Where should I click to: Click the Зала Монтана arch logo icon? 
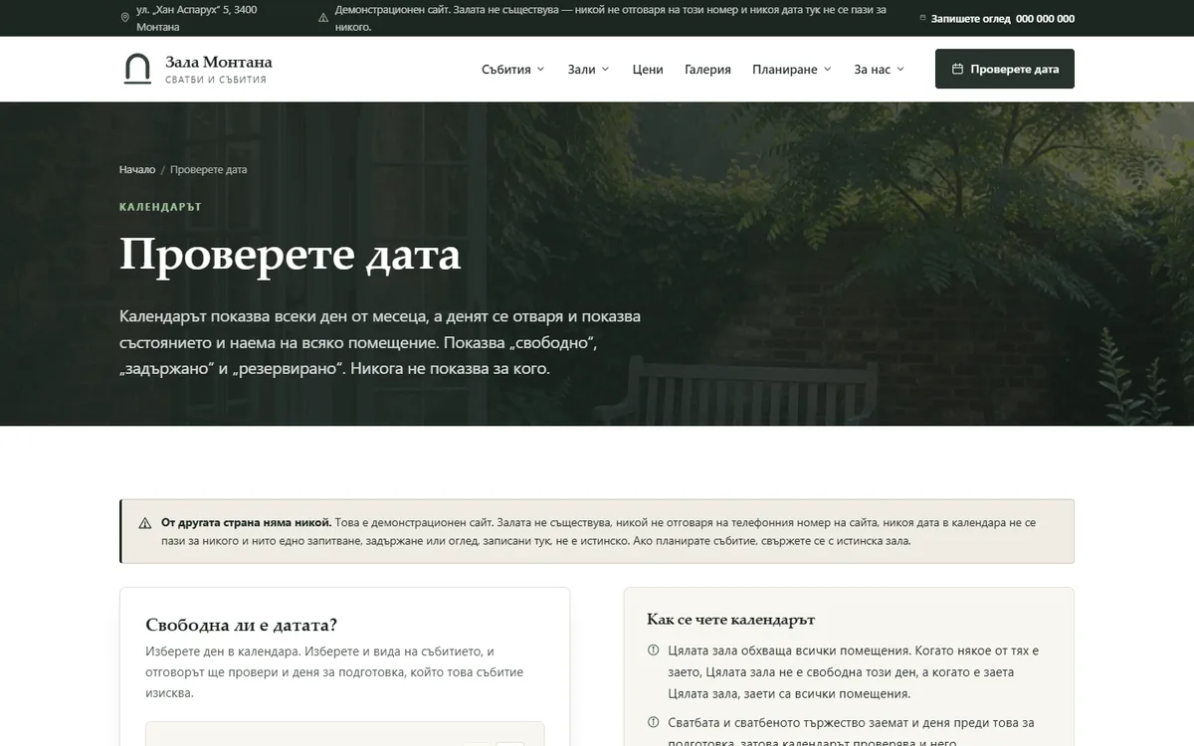(x=136, y=70)
